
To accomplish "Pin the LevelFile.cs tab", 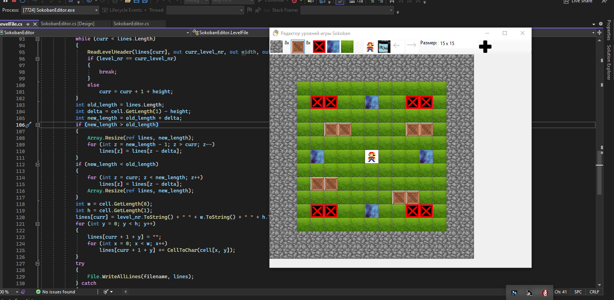I will pyautogui.click(x=28, y=24).
